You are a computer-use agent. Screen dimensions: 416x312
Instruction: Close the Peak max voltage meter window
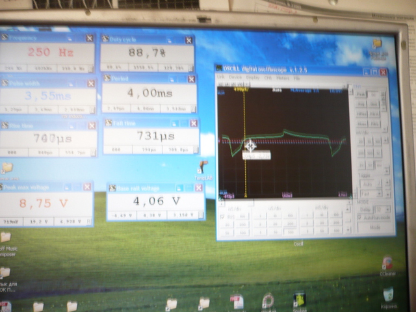tap(87, 187)
